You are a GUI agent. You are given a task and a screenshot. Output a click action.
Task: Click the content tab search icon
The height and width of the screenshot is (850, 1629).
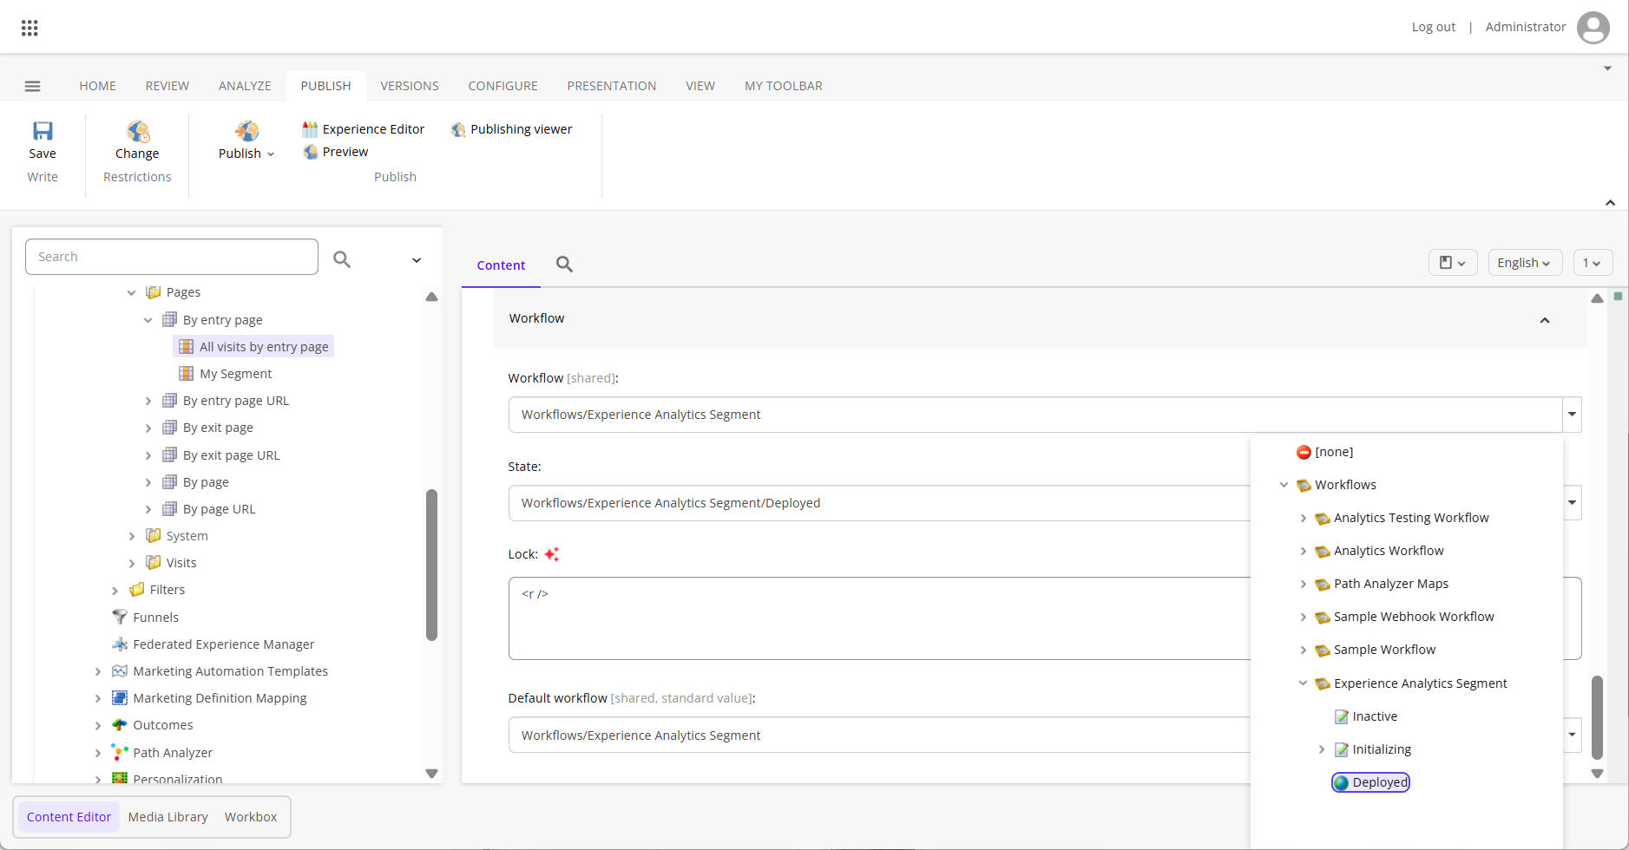click(564, 265)
